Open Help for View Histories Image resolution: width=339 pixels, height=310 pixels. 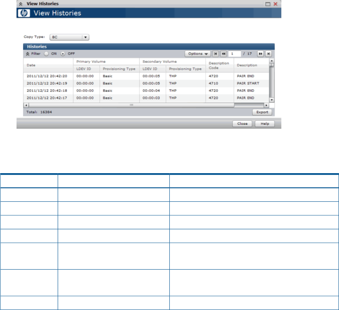tap(265, 124)
